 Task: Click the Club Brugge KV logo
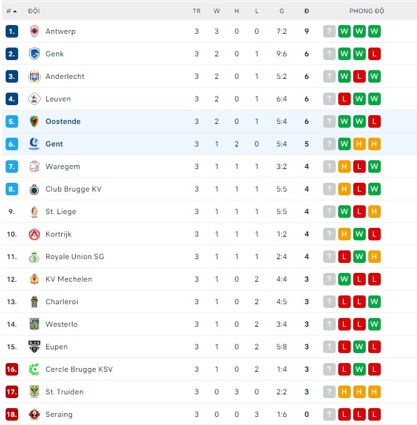tap(34, 189)
